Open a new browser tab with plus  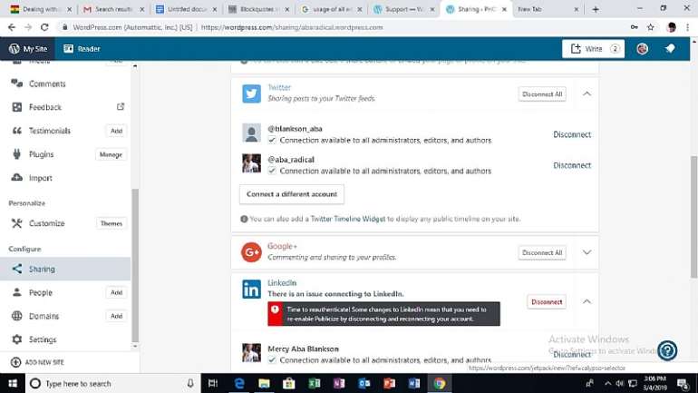tap(596, 9)
